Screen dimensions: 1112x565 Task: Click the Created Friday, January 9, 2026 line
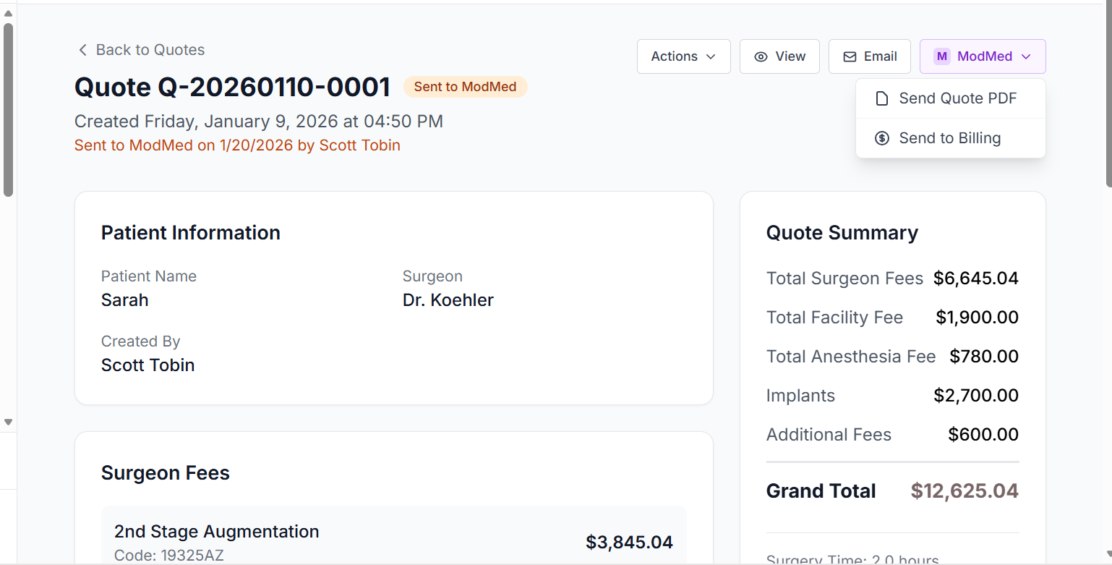pos(259,121)
